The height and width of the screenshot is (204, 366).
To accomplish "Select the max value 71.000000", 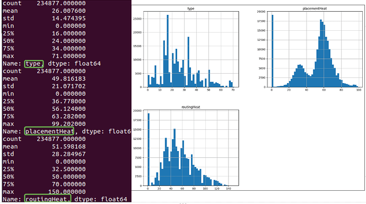I will (x=68, y=56).
